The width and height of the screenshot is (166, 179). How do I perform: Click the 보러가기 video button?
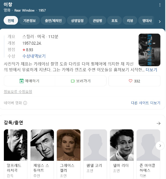[81, 81]
